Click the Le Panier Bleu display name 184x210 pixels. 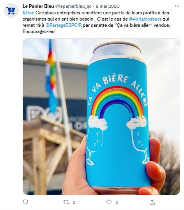click(38, 6)
